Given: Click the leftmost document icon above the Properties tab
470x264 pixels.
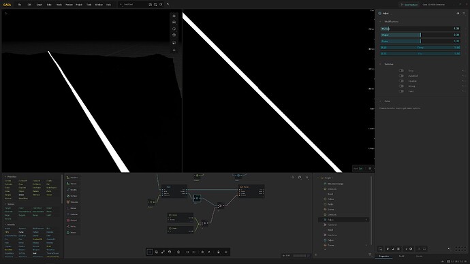Looking at the screenshot, I should click(x=380, y=249).
